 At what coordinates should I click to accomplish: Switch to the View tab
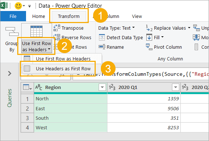pos(137,16)
